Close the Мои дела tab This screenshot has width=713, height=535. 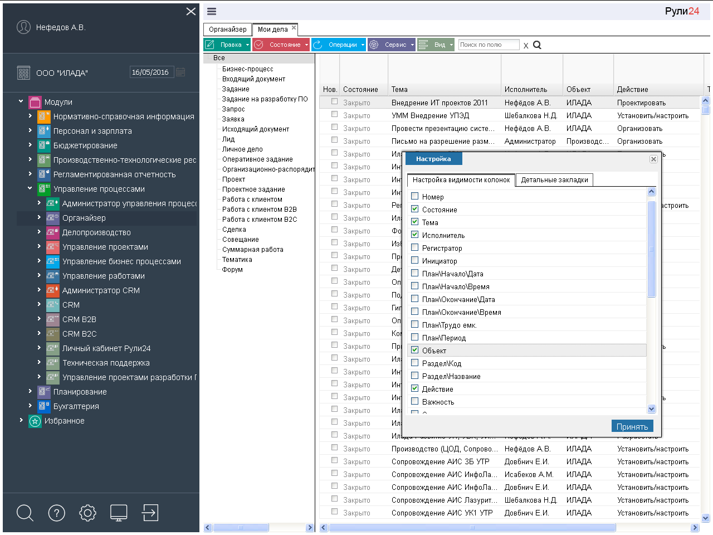click(x=294, y=27)
